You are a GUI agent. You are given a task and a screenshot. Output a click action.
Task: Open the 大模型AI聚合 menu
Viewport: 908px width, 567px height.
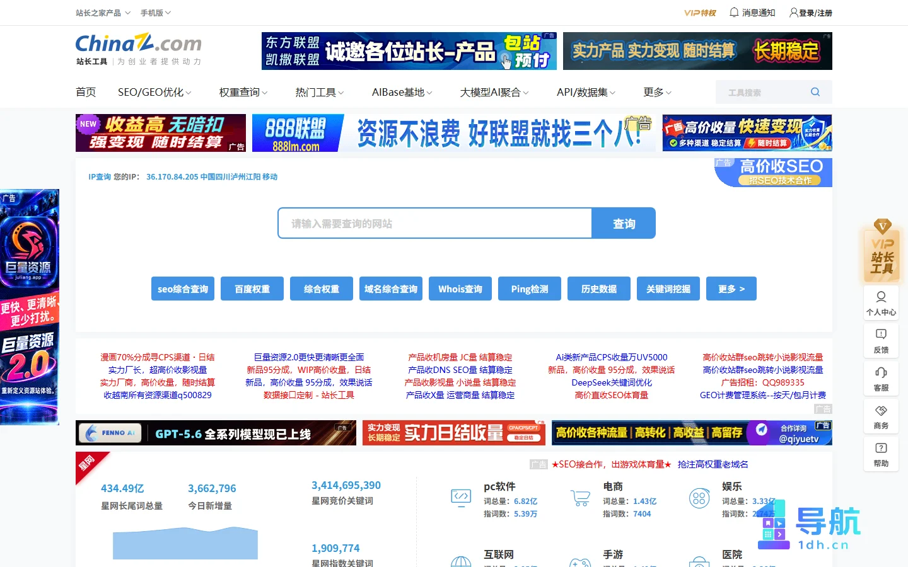tap(494, 92)
